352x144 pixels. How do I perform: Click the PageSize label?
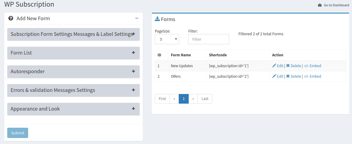pyautogui.click(x=162, y=31)
